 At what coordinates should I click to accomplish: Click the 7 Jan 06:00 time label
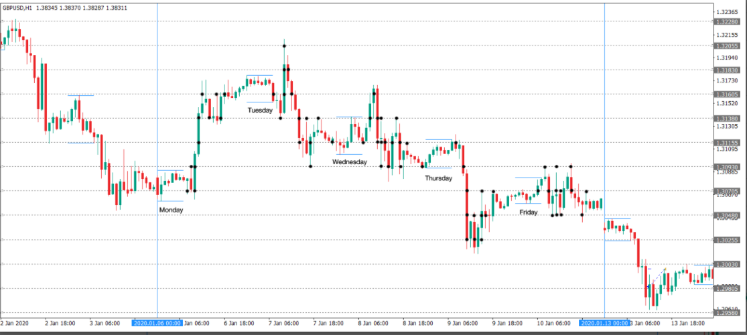point(283,323)
